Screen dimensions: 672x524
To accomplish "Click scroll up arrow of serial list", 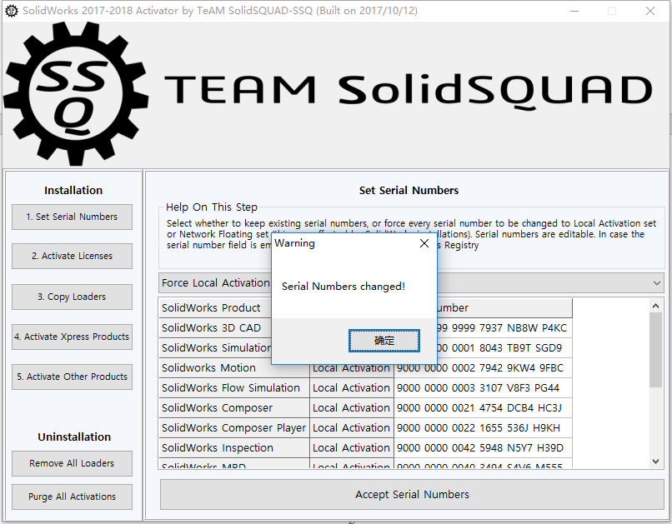I will click(655, 306).
